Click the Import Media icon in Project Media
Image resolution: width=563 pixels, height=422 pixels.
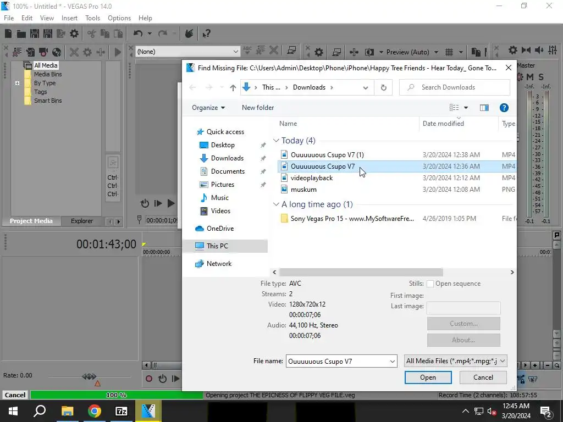pos(30,52)
